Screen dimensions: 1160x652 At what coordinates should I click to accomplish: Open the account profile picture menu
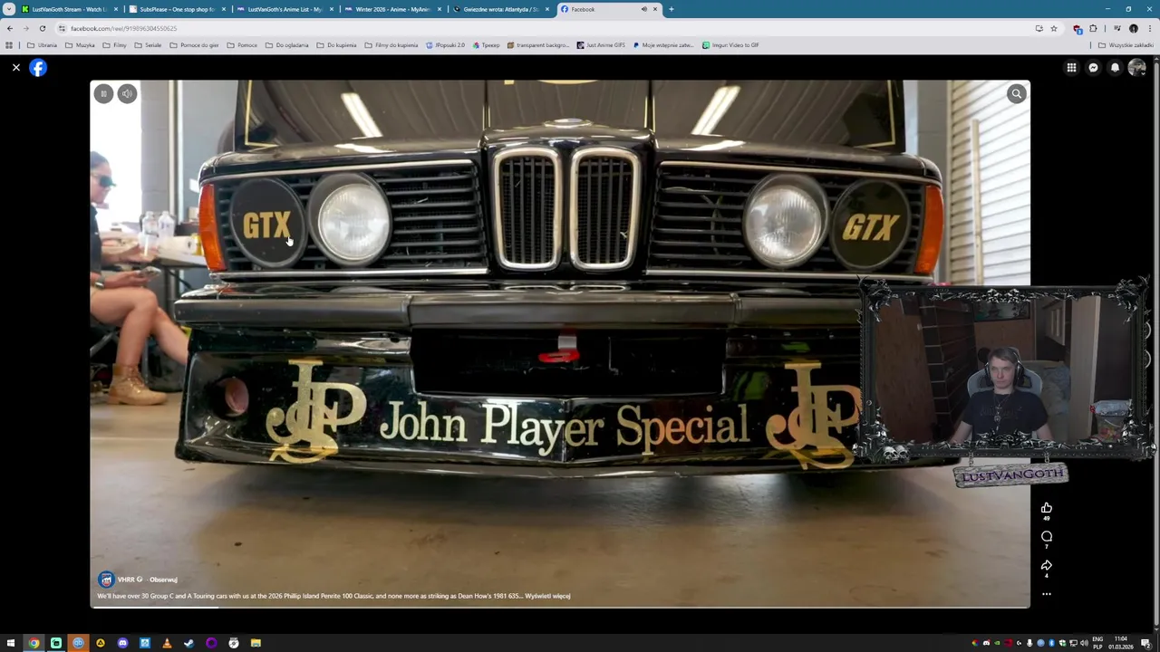[1136, 68]
